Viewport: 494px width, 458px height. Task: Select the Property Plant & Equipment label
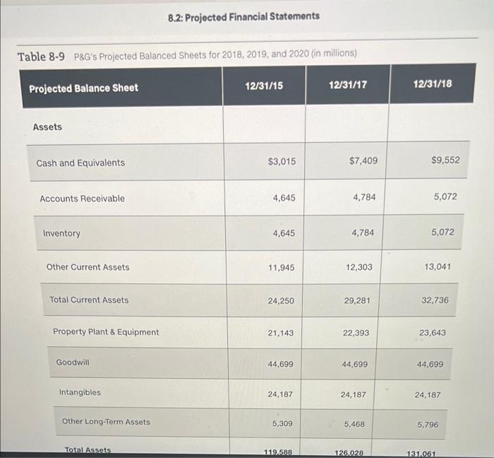[x=106, y=332]
